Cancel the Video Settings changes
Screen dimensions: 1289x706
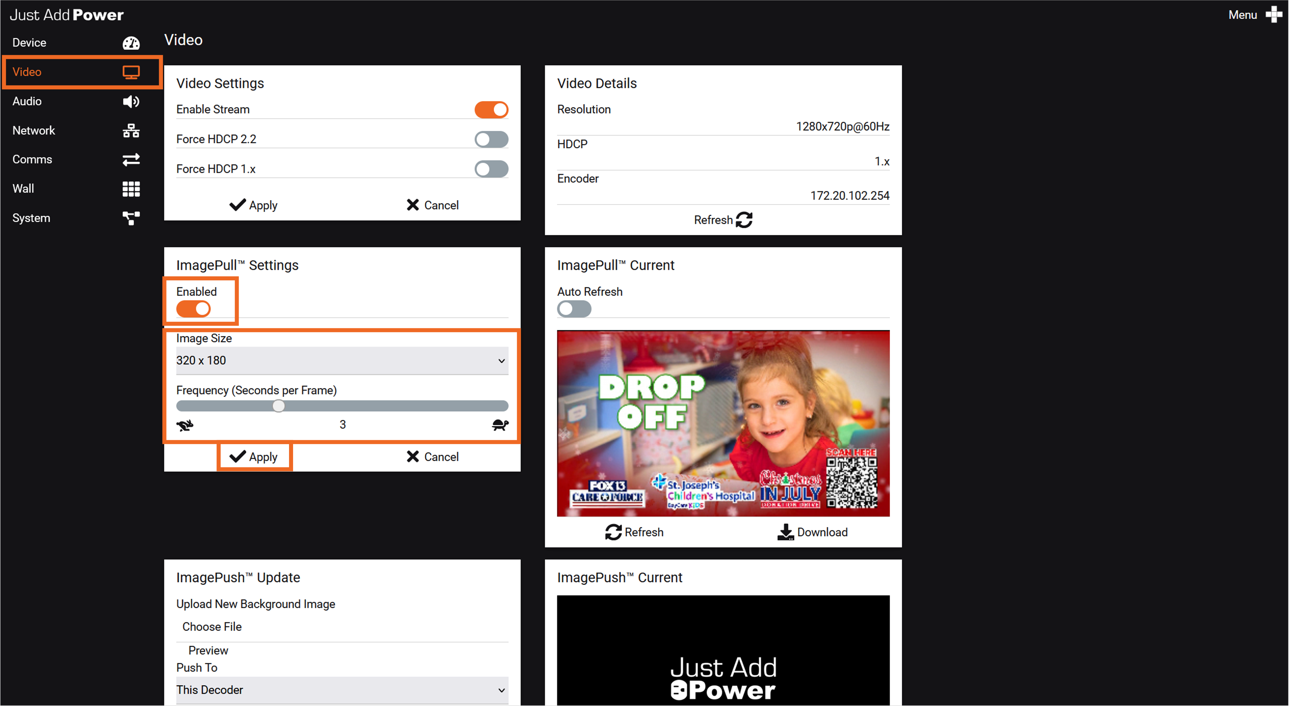pos(432,205)
